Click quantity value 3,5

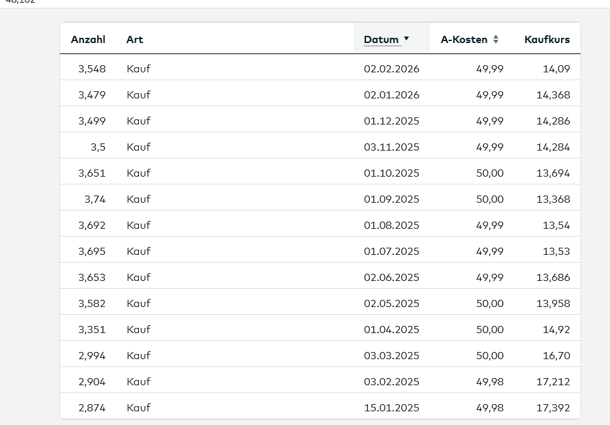tap(98, 147)
